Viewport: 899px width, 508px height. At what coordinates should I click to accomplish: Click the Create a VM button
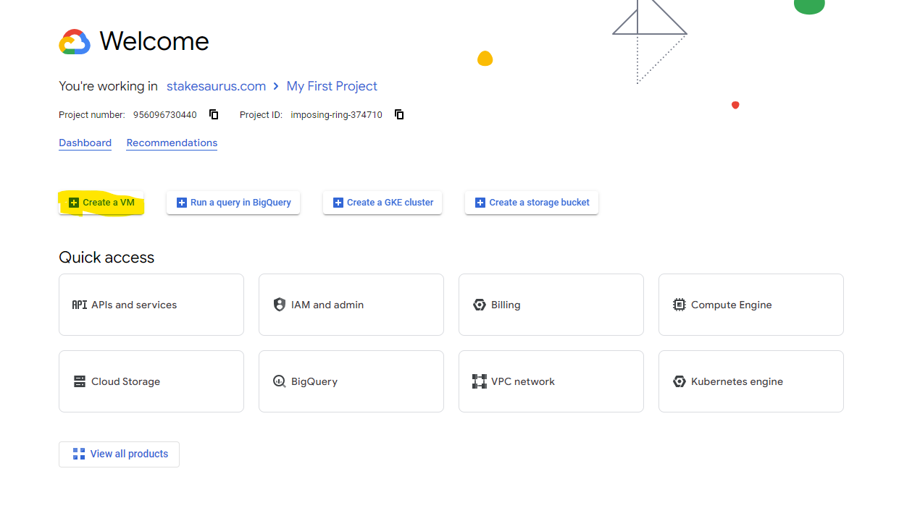(x=101, y=203)
